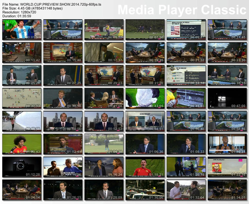Pick the player profile graphic at 01:22:16

227,167
